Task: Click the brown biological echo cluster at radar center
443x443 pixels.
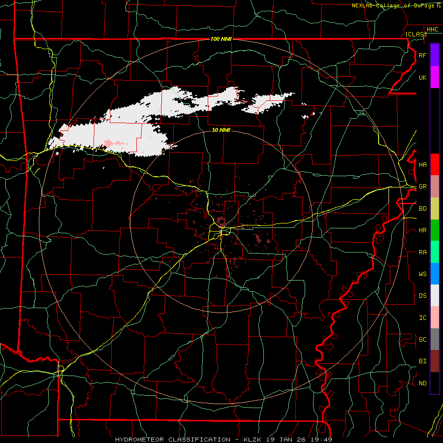Action: (221, 221)
